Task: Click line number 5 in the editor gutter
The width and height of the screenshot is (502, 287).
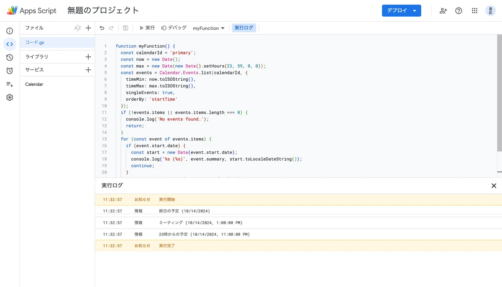Action: tap(105, 72)
